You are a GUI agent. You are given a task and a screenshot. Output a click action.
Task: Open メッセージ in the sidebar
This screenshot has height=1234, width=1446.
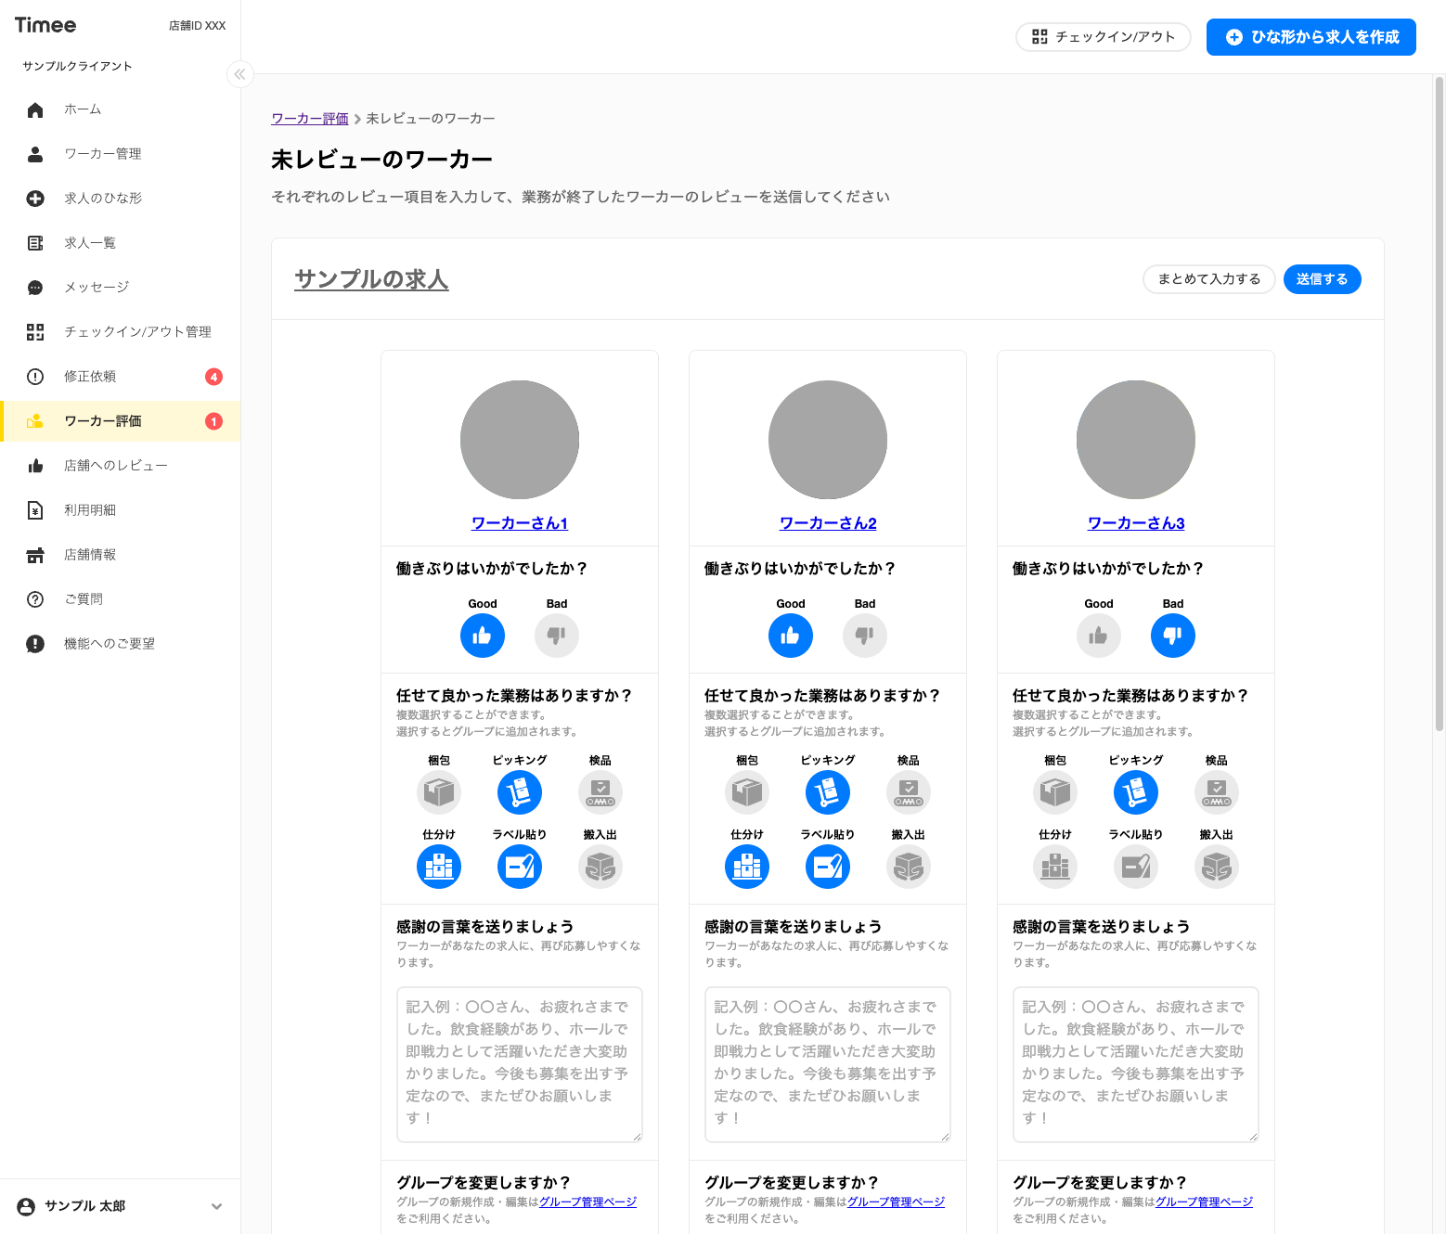click(121, 288)
